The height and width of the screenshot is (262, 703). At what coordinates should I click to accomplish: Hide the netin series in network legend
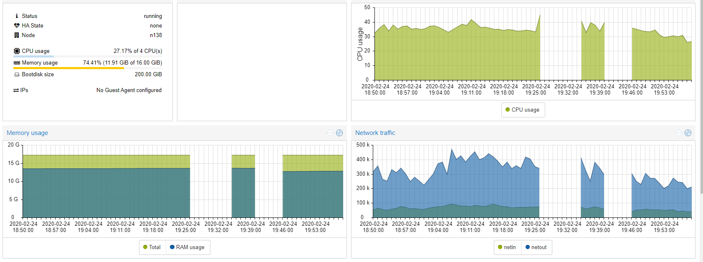pyautogui.click(x=507, y=247)
